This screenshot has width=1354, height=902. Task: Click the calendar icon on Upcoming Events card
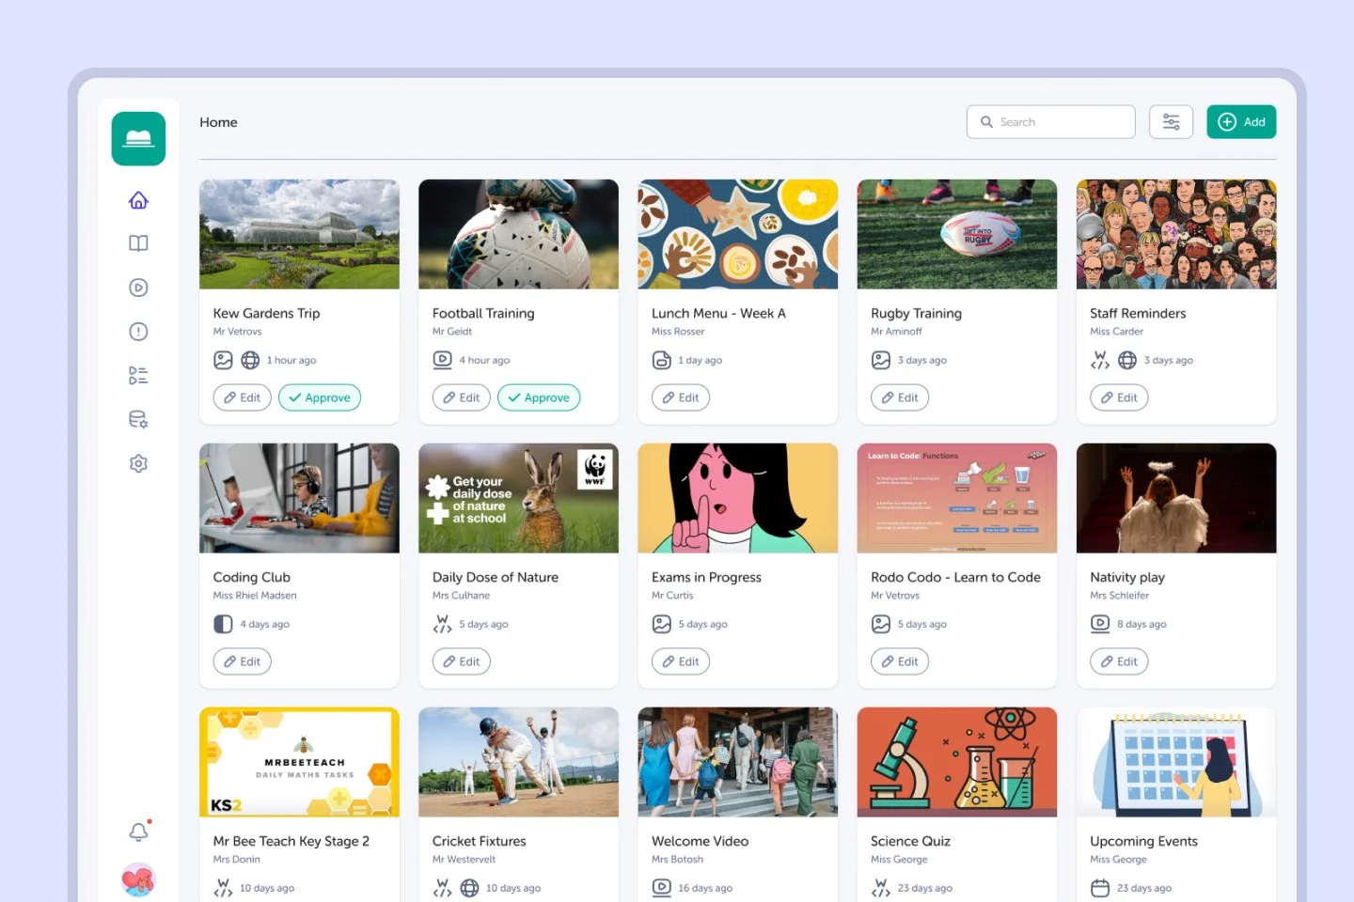click(1100, 888)
